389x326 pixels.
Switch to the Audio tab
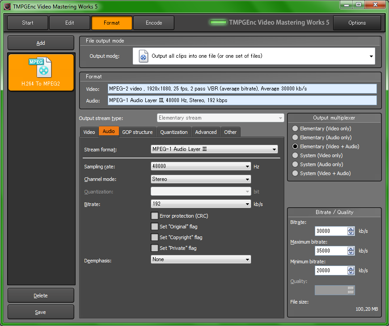click(x=109, y=132)
